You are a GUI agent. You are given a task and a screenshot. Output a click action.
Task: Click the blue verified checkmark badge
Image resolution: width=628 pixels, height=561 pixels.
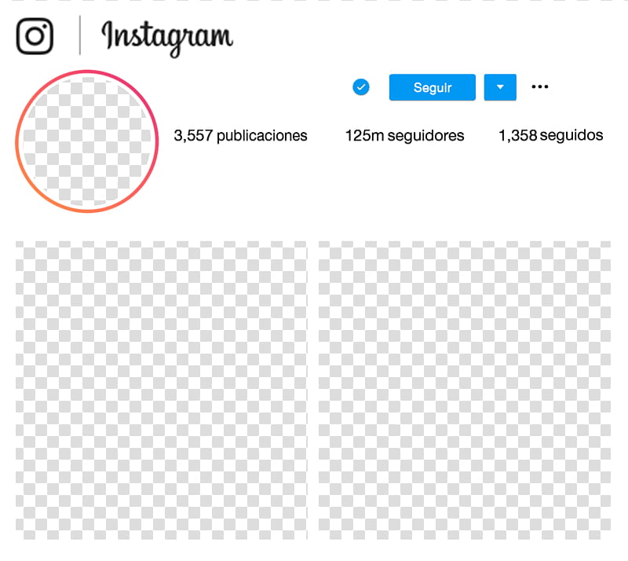pyautogui.click(x=361, y=87)
